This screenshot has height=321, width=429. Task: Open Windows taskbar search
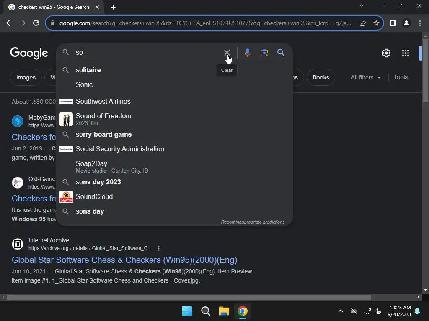tap(205, 311)
